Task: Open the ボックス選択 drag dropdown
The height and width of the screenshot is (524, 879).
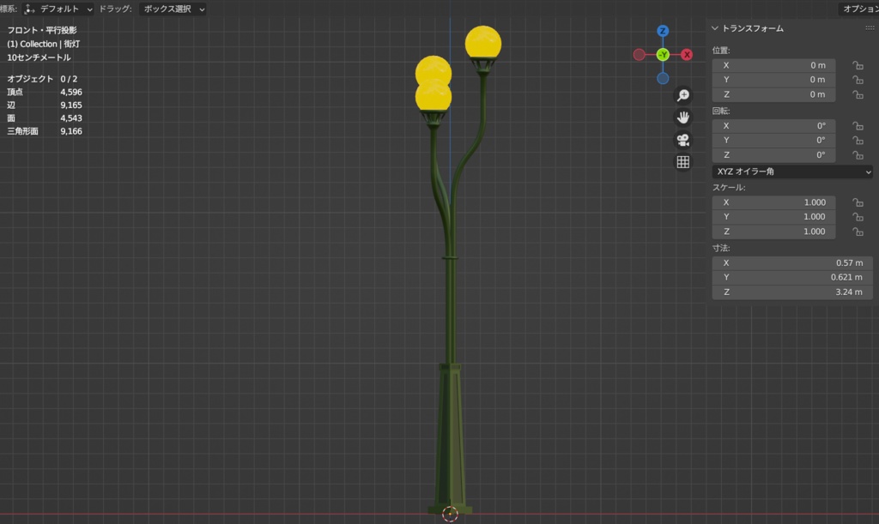Action: (x=173, y=9)
